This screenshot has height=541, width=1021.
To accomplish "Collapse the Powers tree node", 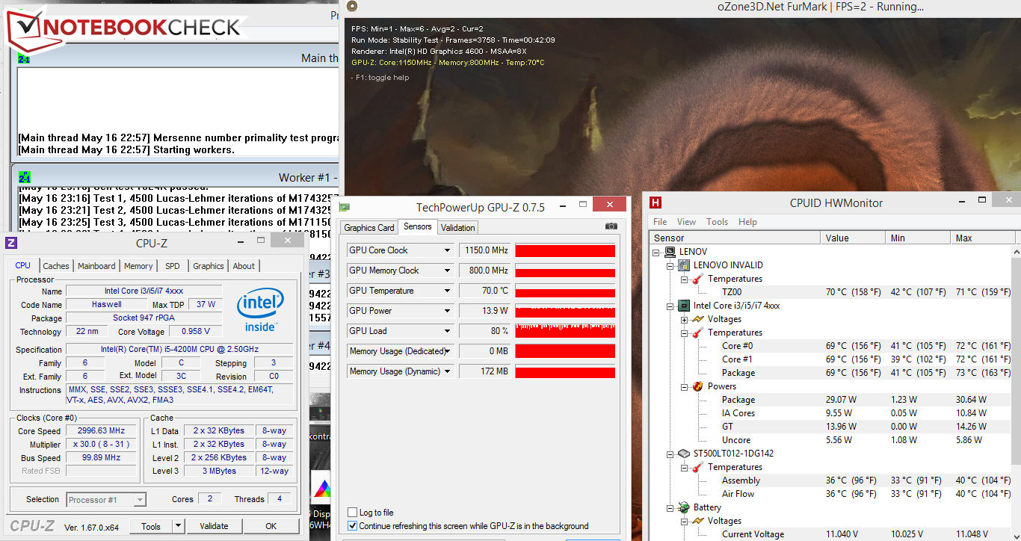I will click(x=684, y=387).
